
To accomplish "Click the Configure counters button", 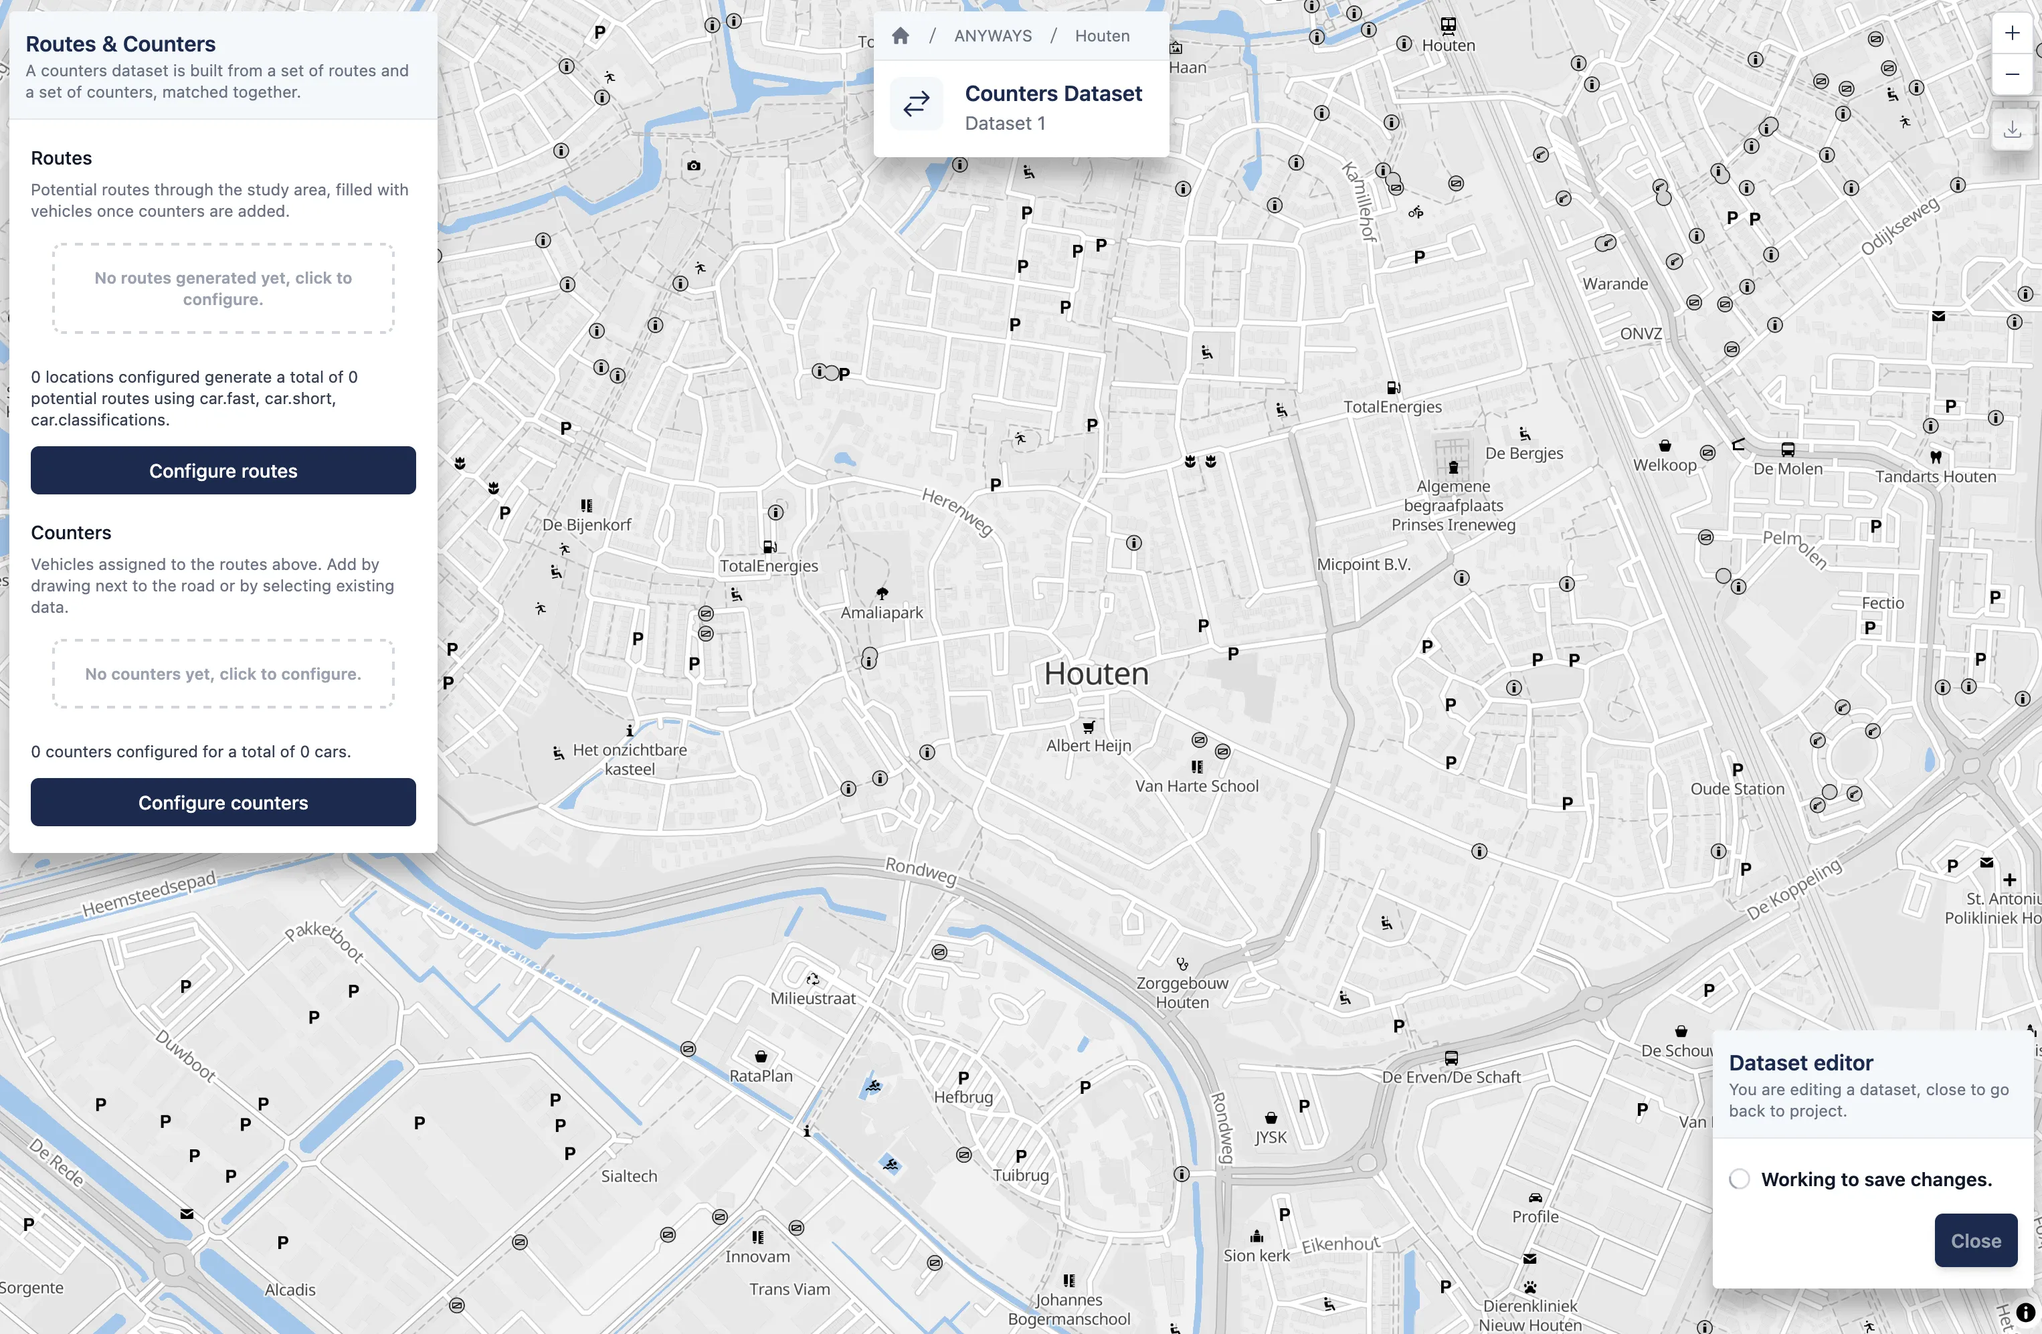I will point(223,802).
